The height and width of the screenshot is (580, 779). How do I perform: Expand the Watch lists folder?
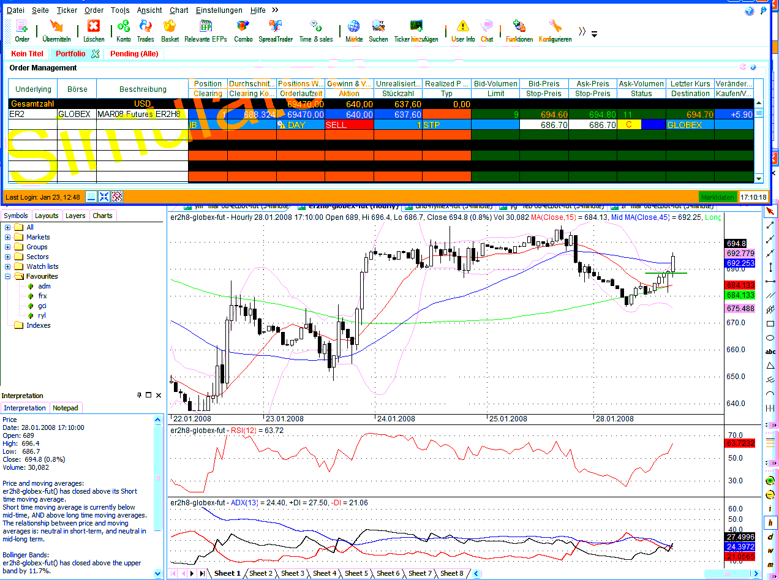point(8,266)
